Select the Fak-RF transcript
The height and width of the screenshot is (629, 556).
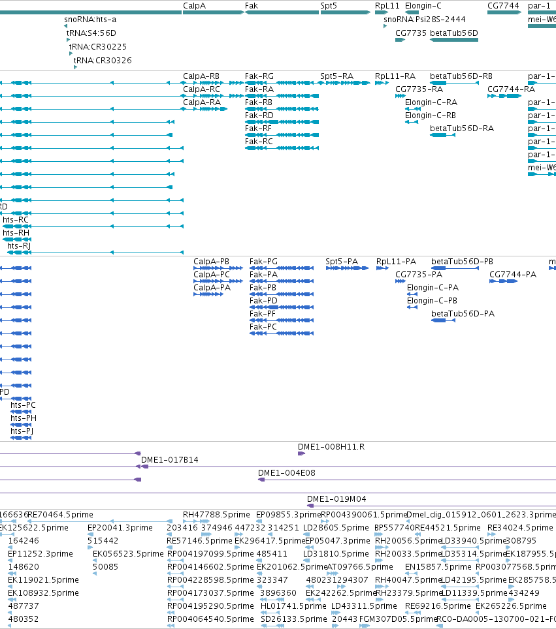282,135
